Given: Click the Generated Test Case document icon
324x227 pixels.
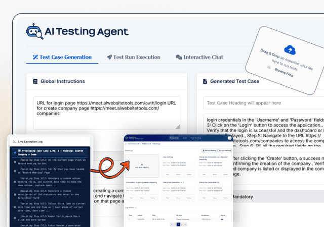Looking at the screenshot, I should [x=205, y=81].
